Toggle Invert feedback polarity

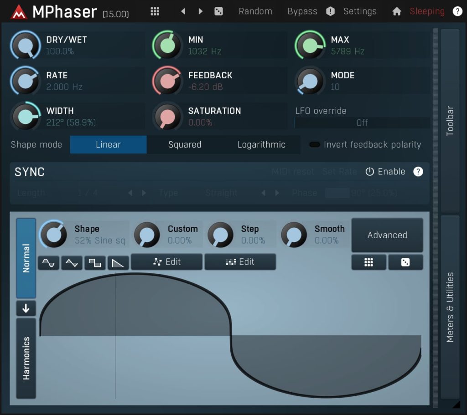[315, 144]
